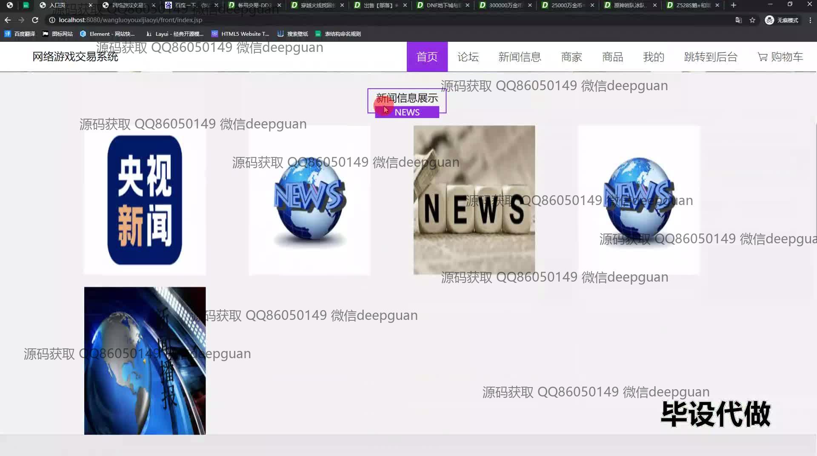The height and width of the screenshot is (456, 817).
Task: Open the 百度翻译 bookmark
Action: pyautogui.click(x=20, y=34)
